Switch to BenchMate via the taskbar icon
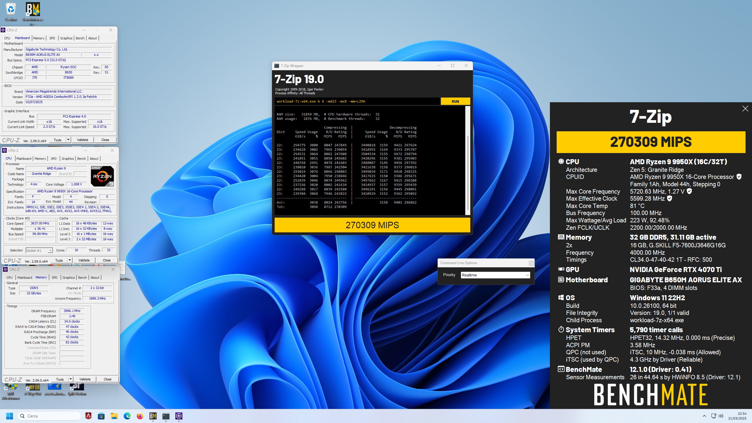Image resolution: width=752 pixels, height=423 pixels. (x=153, y=416)
